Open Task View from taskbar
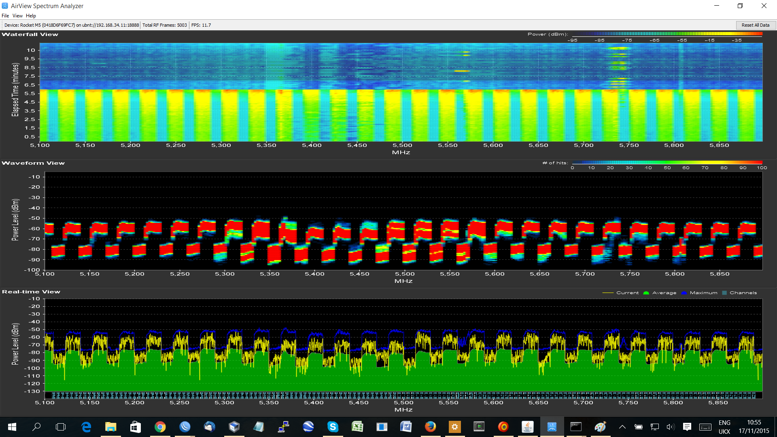777x437 pixels. [61, 426]
